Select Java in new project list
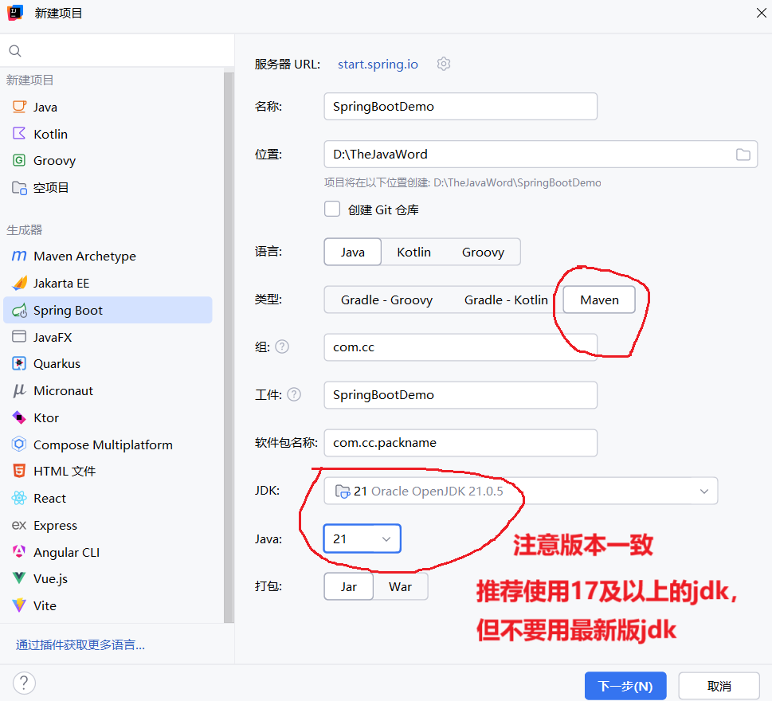This screenshot has height=701, width=772. click(108, 107)
